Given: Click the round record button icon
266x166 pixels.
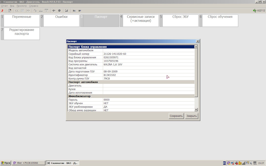Looking at the screenshot, I should [x=59, y=11].
